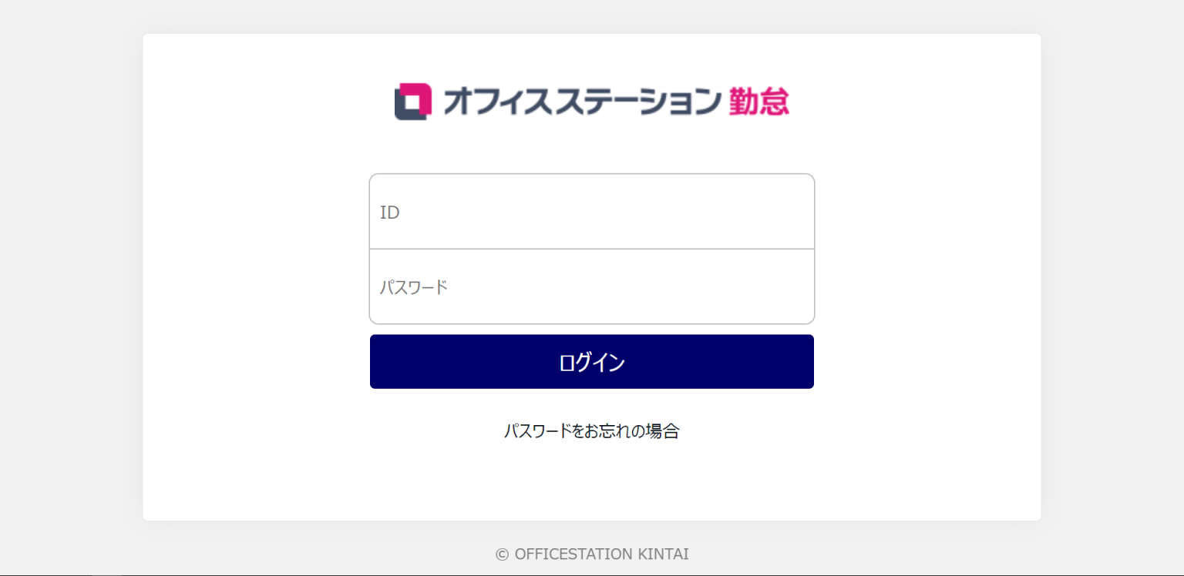Click the left edge of the ログイン button
This screenshot has width=1184, height=576.
(379, 362)
